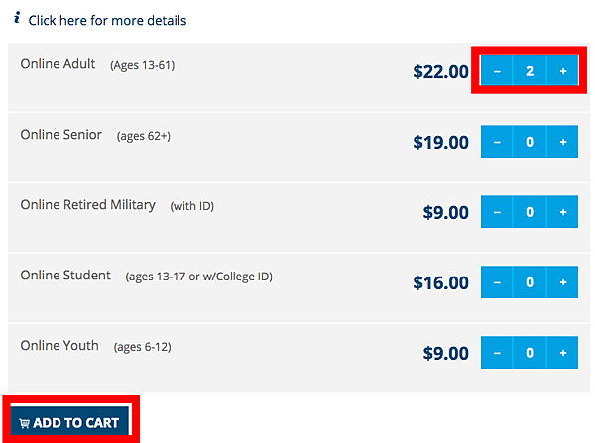Select the Online Retired Military quantity field

pyautogui.click(x=530, y=212)
